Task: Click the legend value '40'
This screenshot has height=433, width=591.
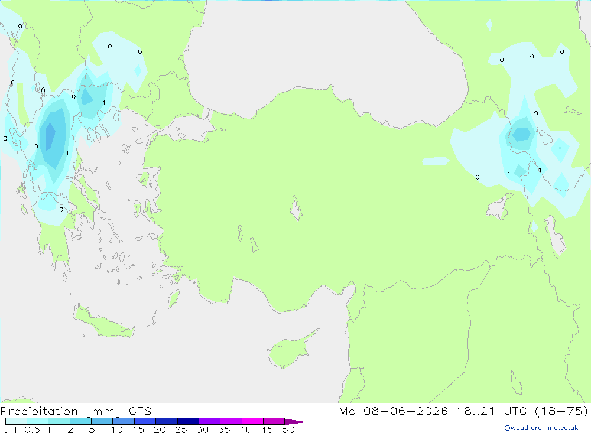Action: [x=246, y=429]
